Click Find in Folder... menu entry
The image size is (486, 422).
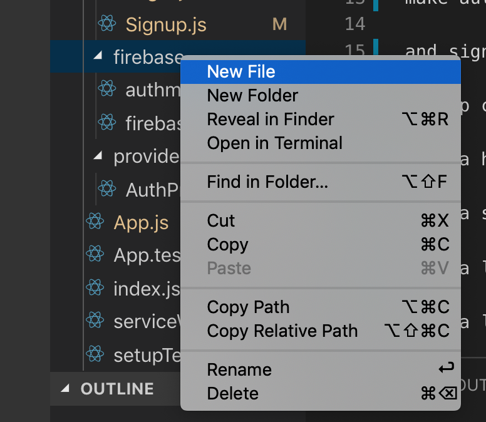(267, 182)
